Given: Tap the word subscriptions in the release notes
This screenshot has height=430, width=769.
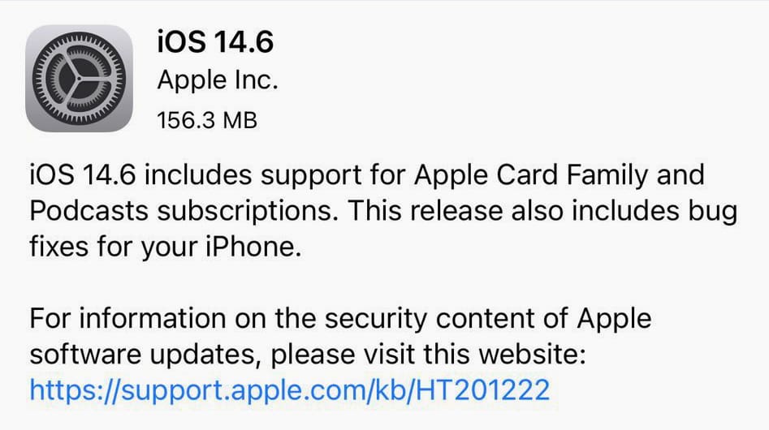Looking at the screenshot, I should click(x=248, y=212).
